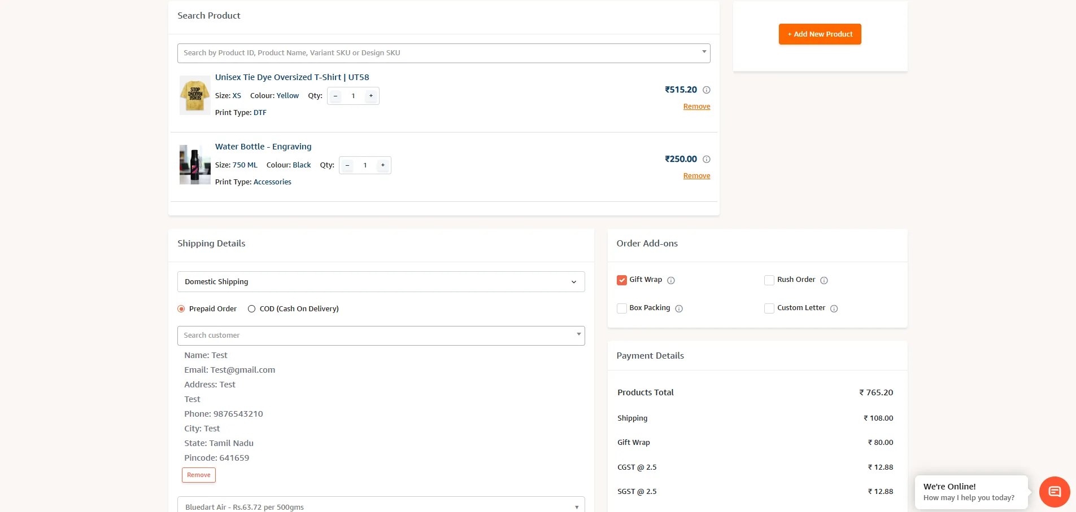This screenshot has width=1076, height=512.
Task: Open Water Bottle - Engraving product link
Action: [263, 147]
